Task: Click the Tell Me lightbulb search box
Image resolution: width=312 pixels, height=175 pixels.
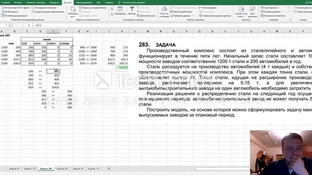Action: point(131,2)
